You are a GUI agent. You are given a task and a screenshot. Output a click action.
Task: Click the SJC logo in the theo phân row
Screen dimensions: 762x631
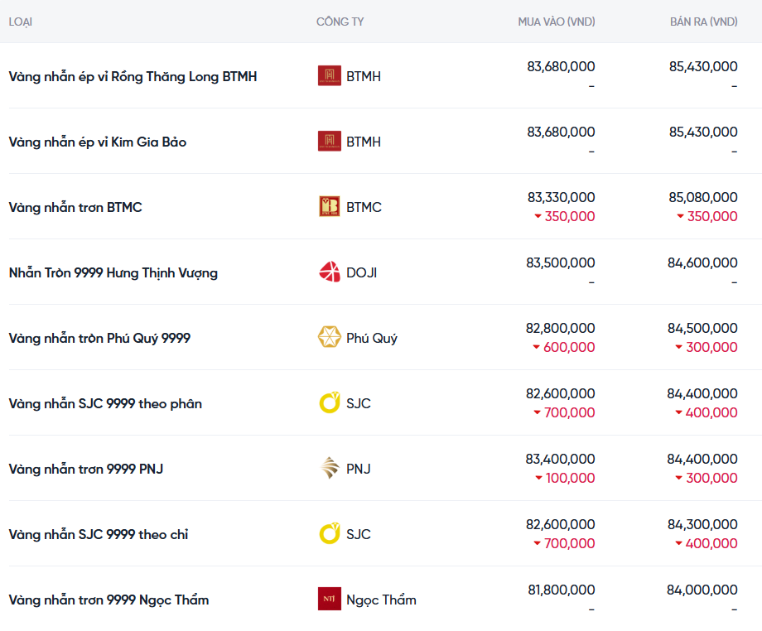tap(329, 403)
